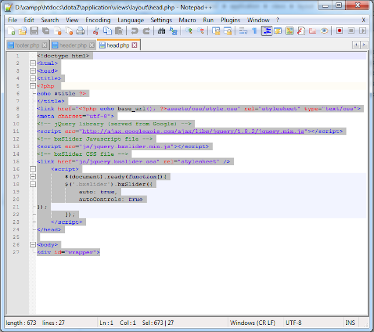Image resolution: width=374 pixels, height=332 pixels.
Task: Toggle show all characters pilcrow icon
Action: [255, 31]
